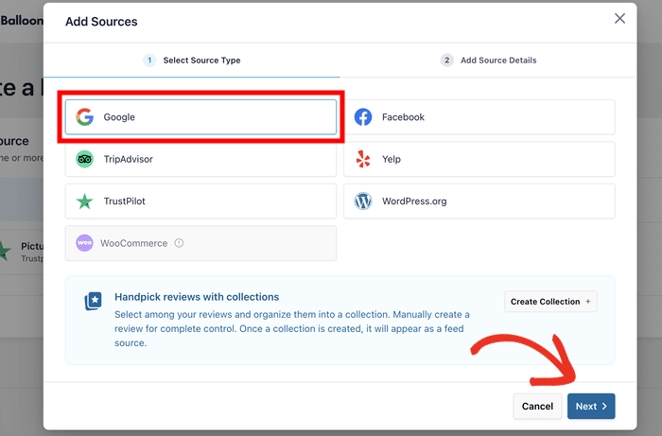Click the WooCommerce info circle icon
Image resolution: width=662 pixels, height=436 pixels.
(x=179, y=243)
